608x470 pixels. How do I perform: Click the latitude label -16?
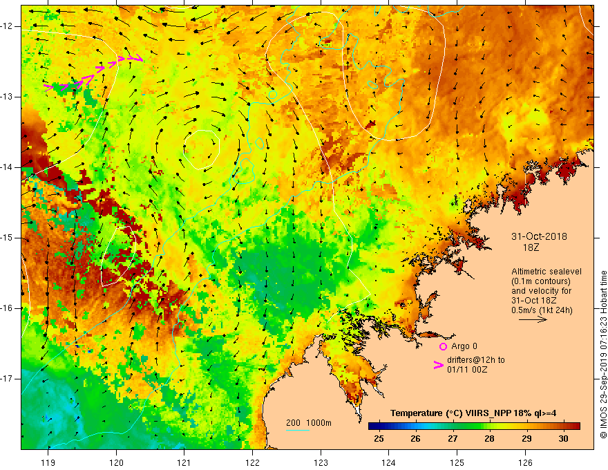7,308
